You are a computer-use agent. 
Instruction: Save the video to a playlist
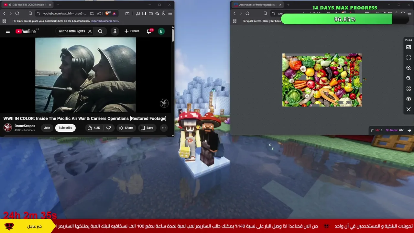tap(147, 128)
